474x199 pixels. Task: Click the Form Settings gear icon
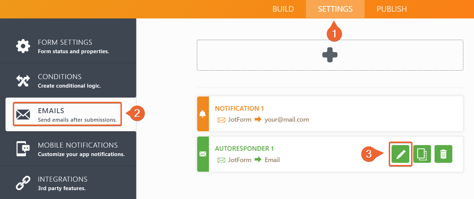[23, 46]
